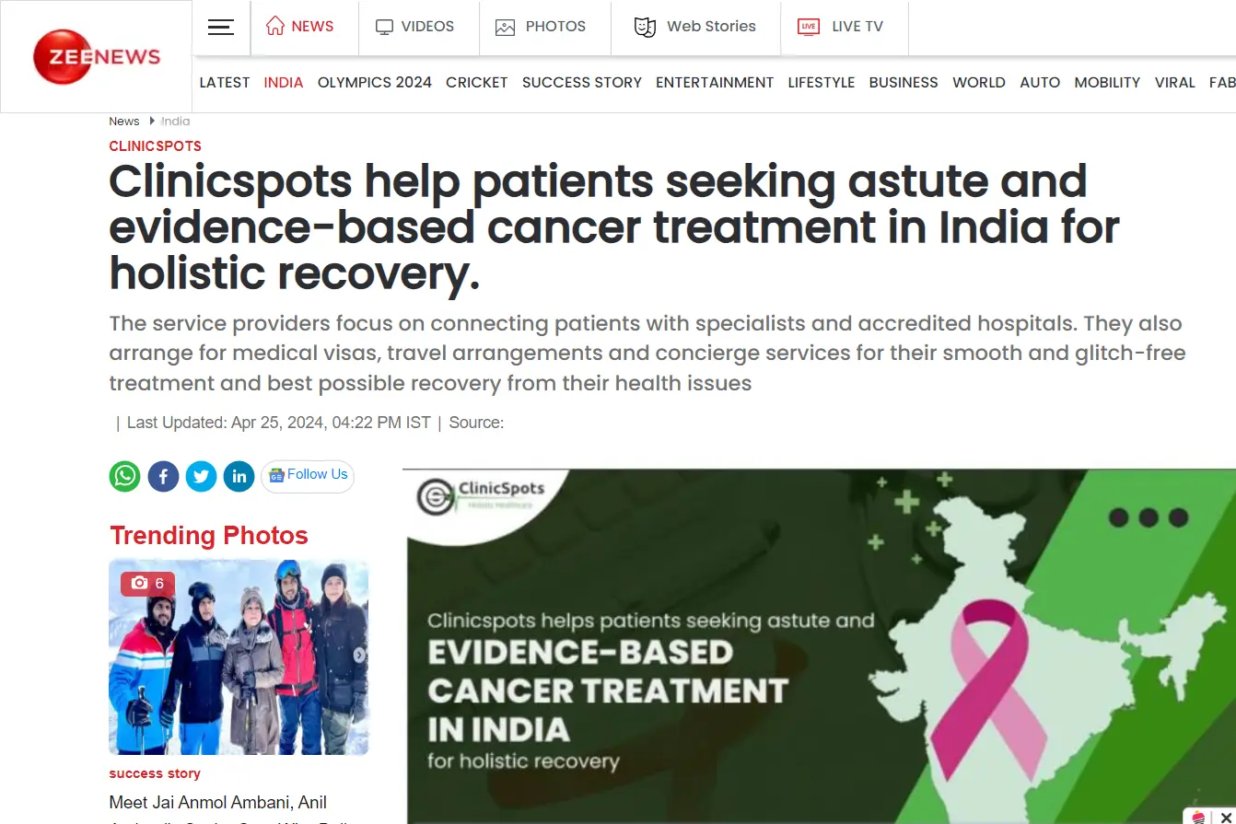
Task: Share article on Facebook icon
Action: pyautogui.click(x=163, y=476)
